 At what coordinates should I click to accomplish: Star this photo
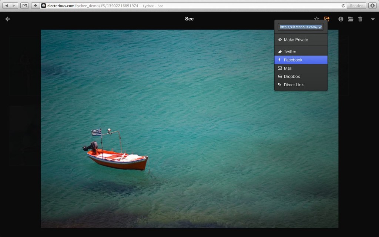pos(317,19)
